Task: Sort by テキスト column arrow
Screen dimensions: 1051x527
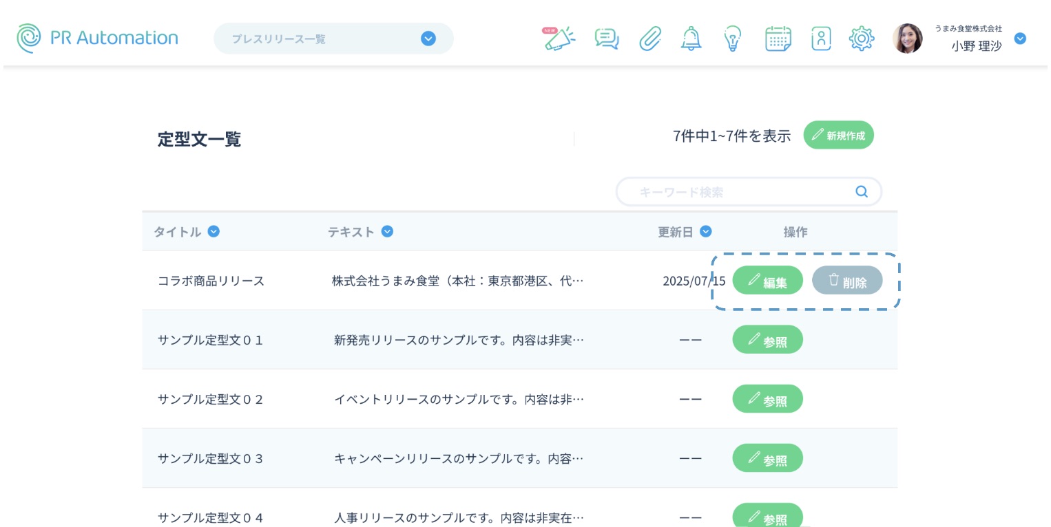Action: click(x=387, y=232)
